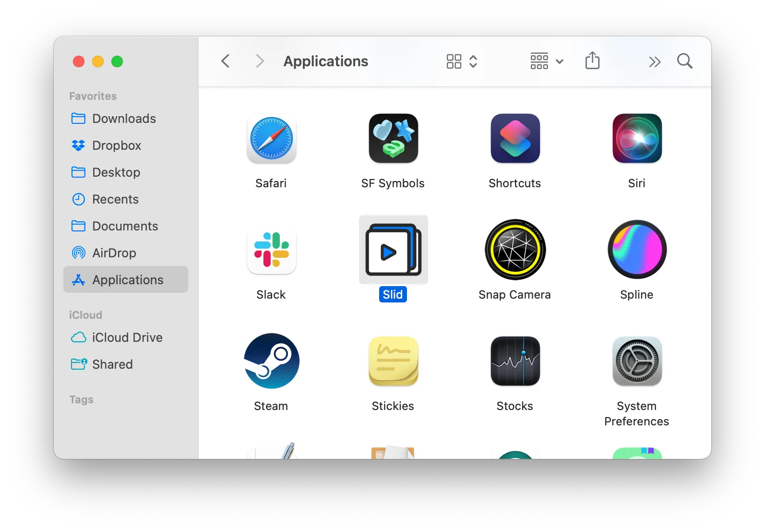Click the Snap Camera name label
The image size is (765, 530).
(x=515, y=295)
